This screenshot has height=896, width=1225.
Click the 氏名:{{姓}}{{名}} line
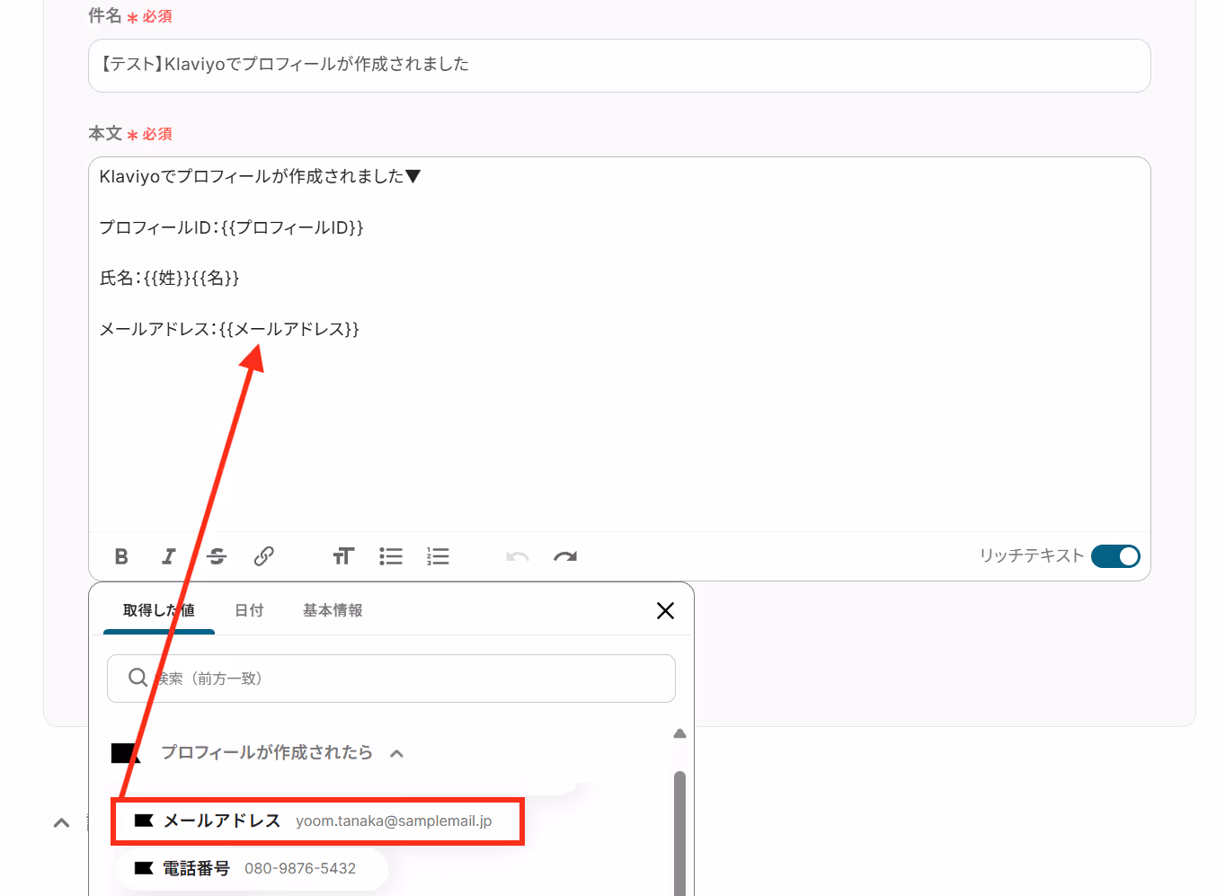(169, 278)
